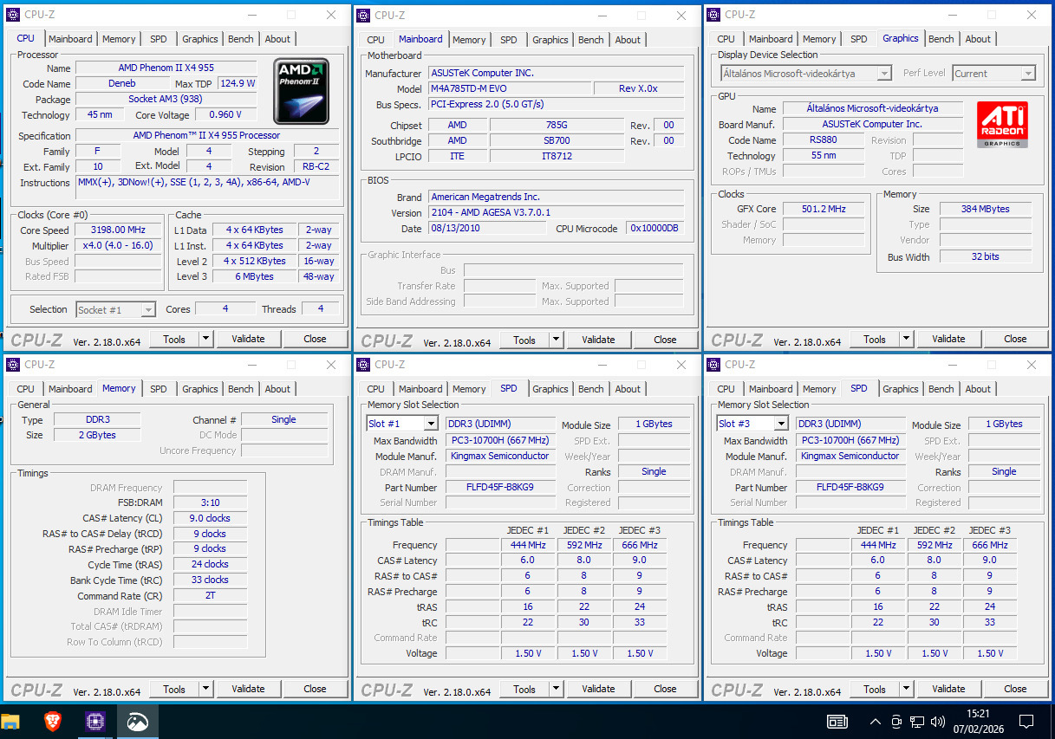Image resolution: width=1055 pixels, height=739 pixels.
Task: Switch to Memory tab in Slot #3 SPD window
Action: point(819,389)
